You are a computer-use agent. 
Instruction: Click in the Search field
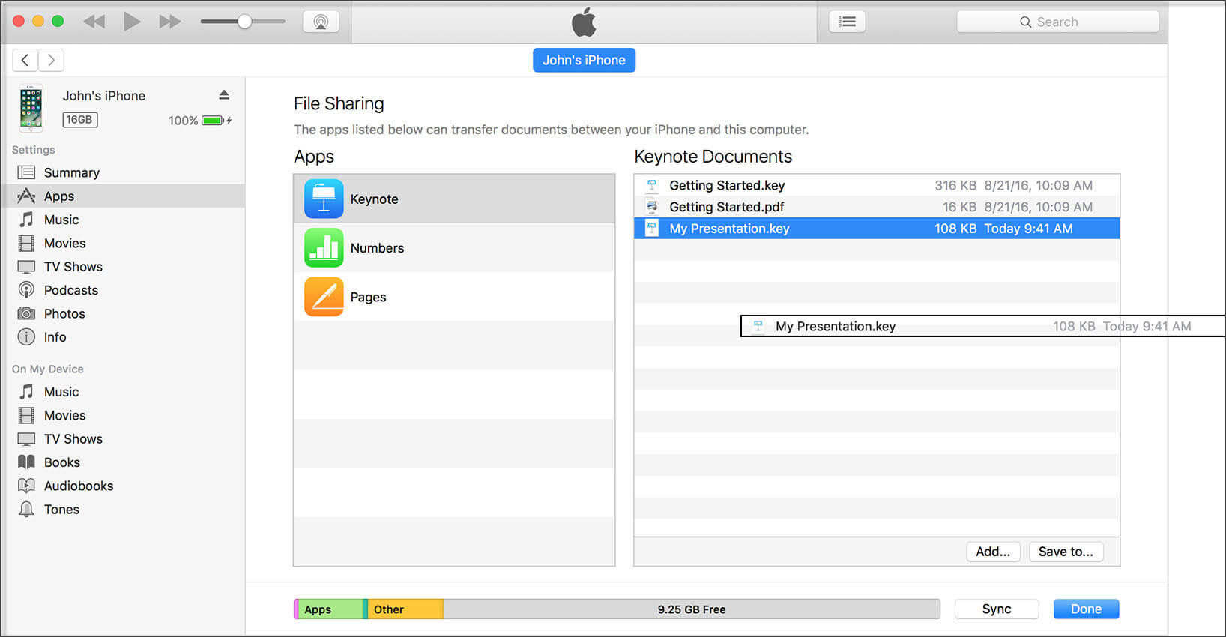point(1057,22)
